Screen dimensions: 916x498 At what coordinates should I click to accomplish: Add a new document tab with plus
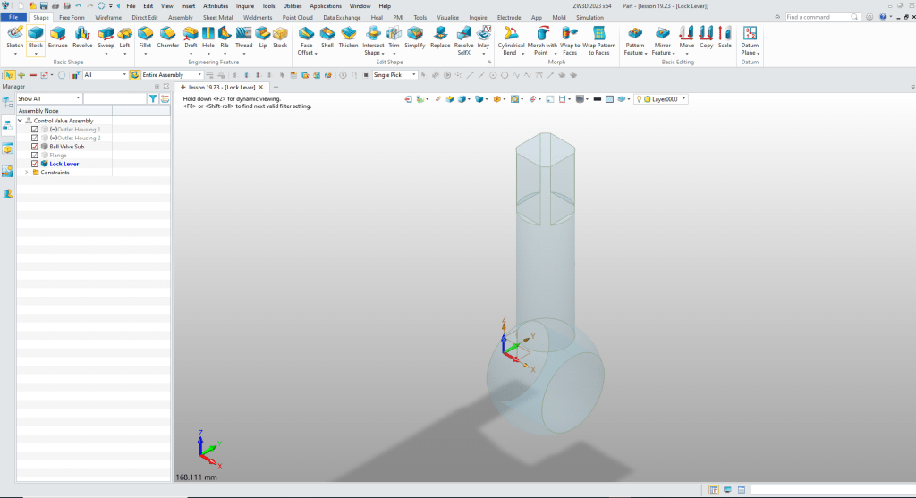(x=276, y=87)
